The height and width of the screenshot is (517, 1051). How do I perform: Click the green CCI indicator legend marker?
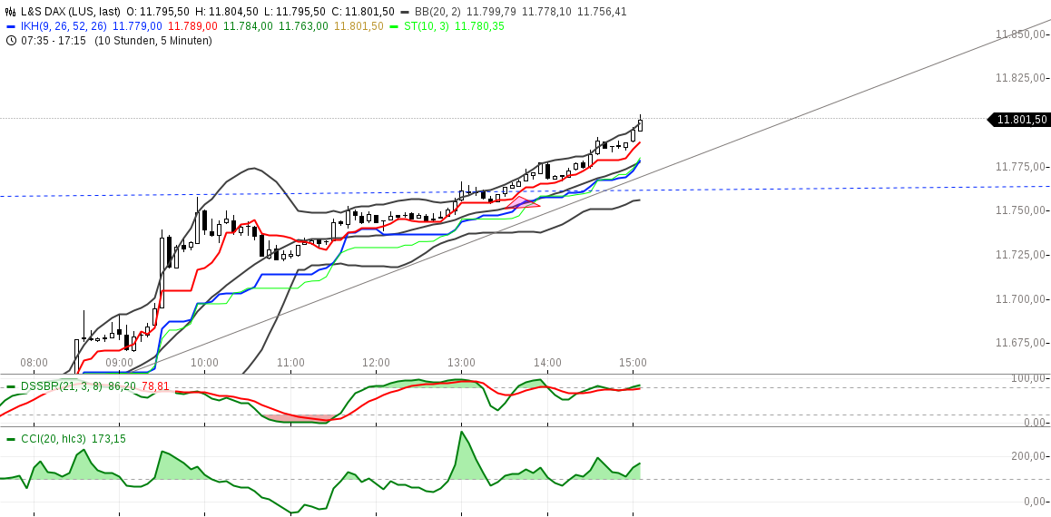pos(10,439)
